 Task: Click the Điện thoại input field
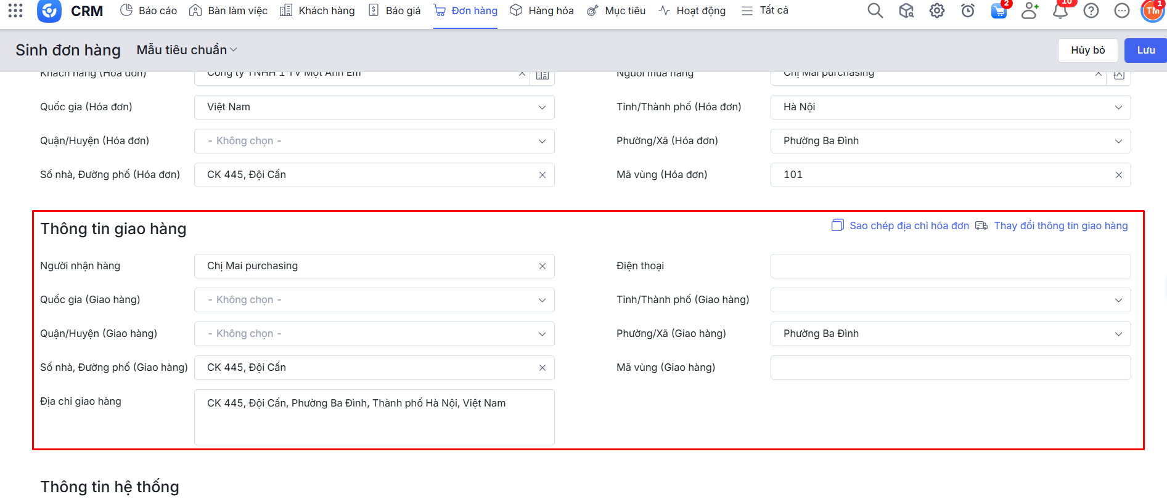point(950,266)
